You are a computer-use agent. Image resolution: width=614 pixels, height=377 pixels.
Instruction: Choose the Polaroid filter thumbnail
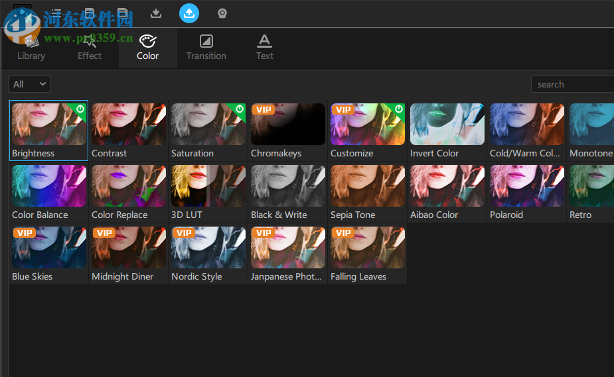(x=527, y=186)
